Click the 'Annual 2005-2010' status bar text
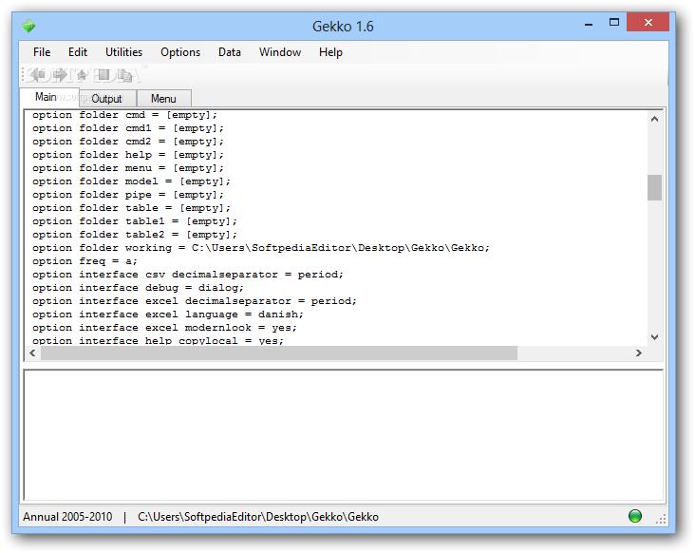Screen dimensions: 695x553 click(x=67, y=517)
